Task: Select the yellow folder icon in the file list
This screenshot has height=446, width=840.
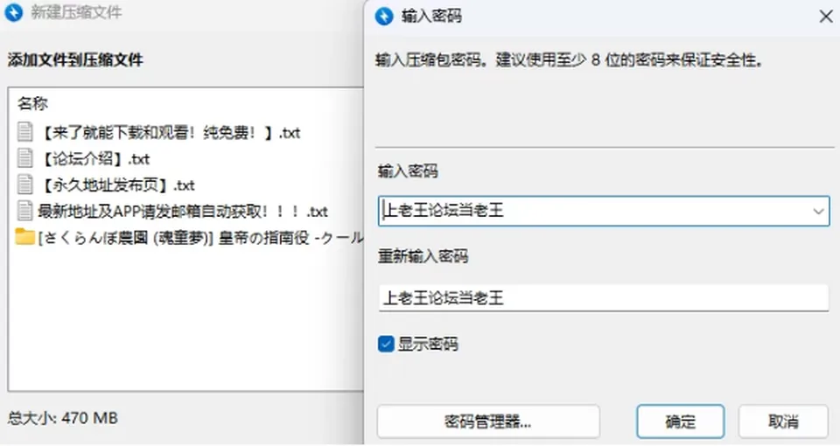Action: pos(24,236)
